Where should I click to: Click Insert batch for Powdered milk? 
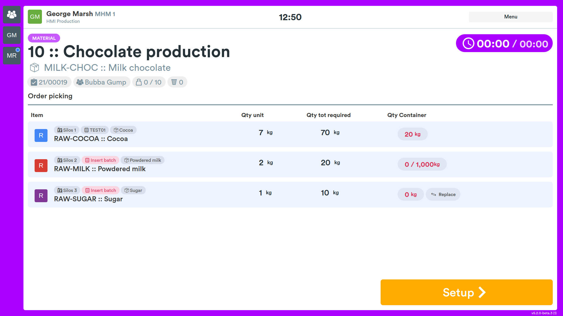tap(100, 160)
